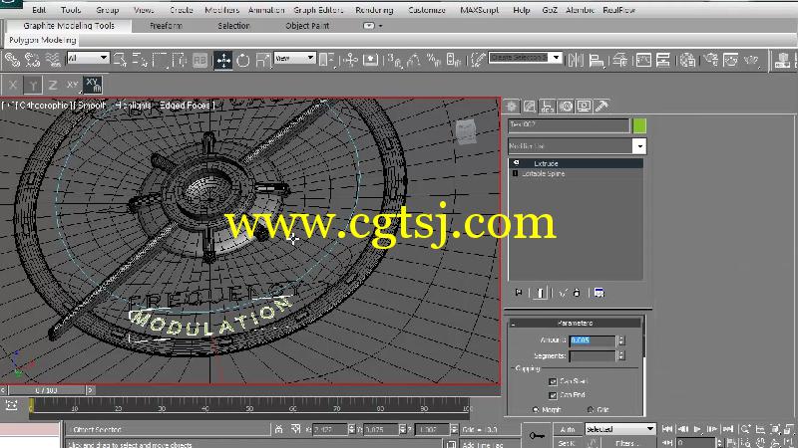Click the Amount value field

click(593, 340)
